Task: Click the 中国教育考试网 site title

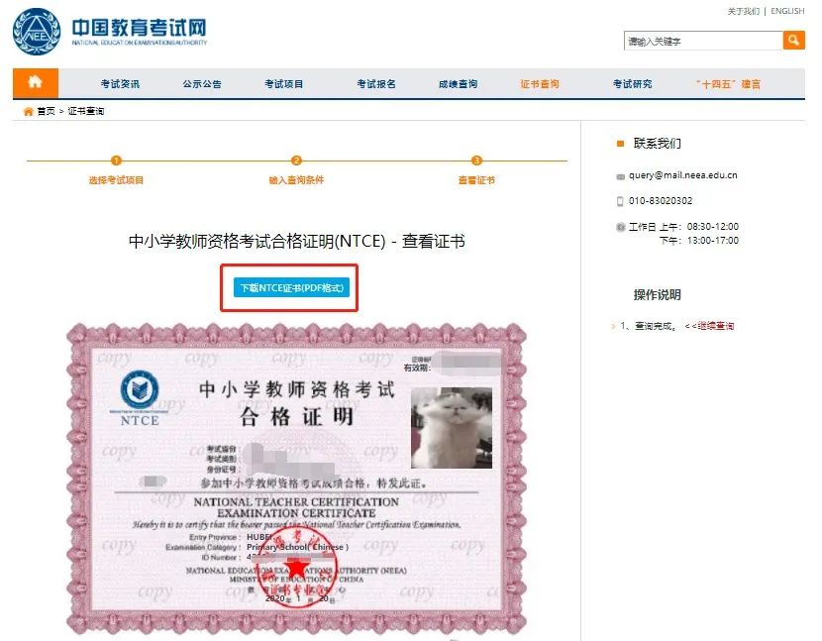Action: (x=139, y=28)
